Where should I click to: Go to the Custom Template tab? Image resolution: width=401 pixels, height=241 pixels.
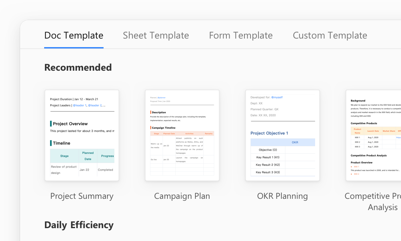pos(330,36)
